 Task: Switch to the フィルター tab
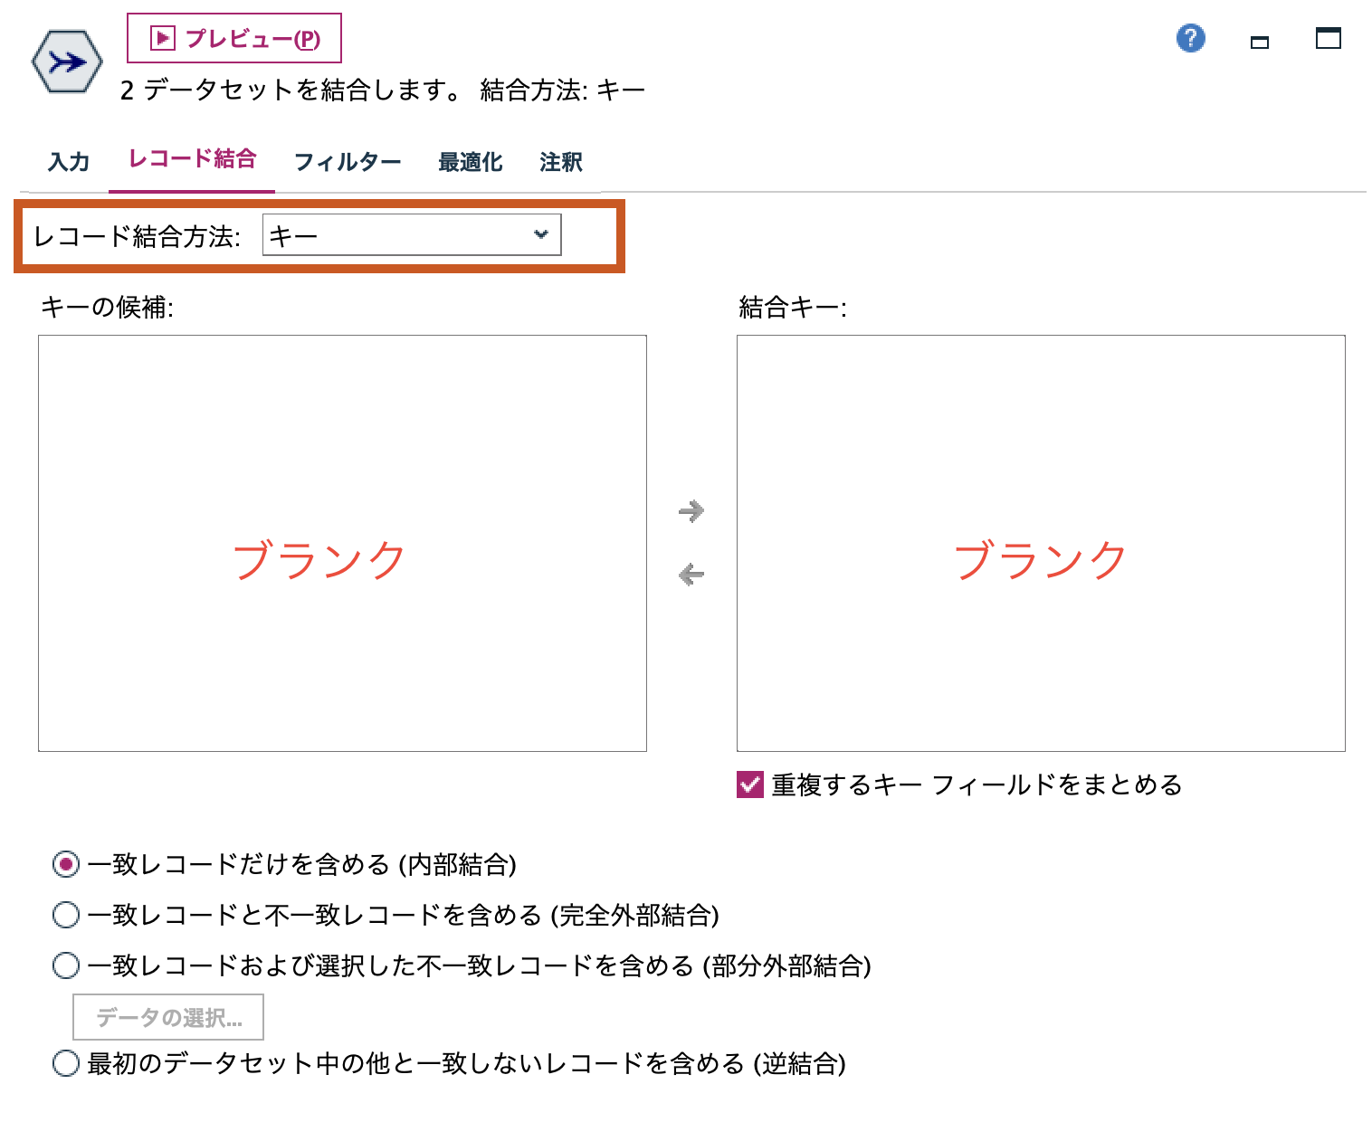pos(348,161)
